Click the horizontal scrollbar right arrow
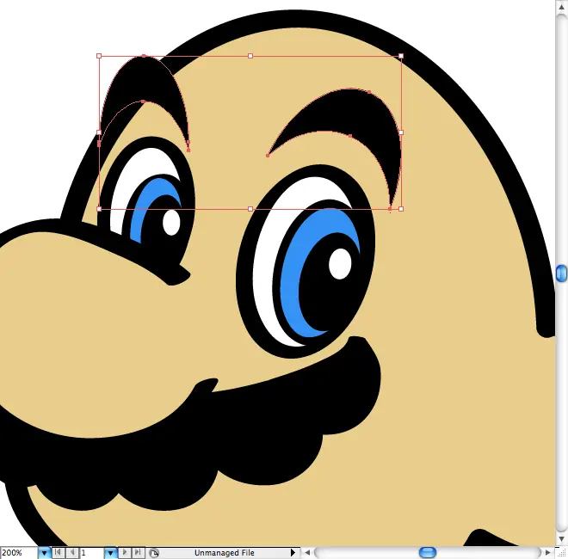 (x=547, y=553)
